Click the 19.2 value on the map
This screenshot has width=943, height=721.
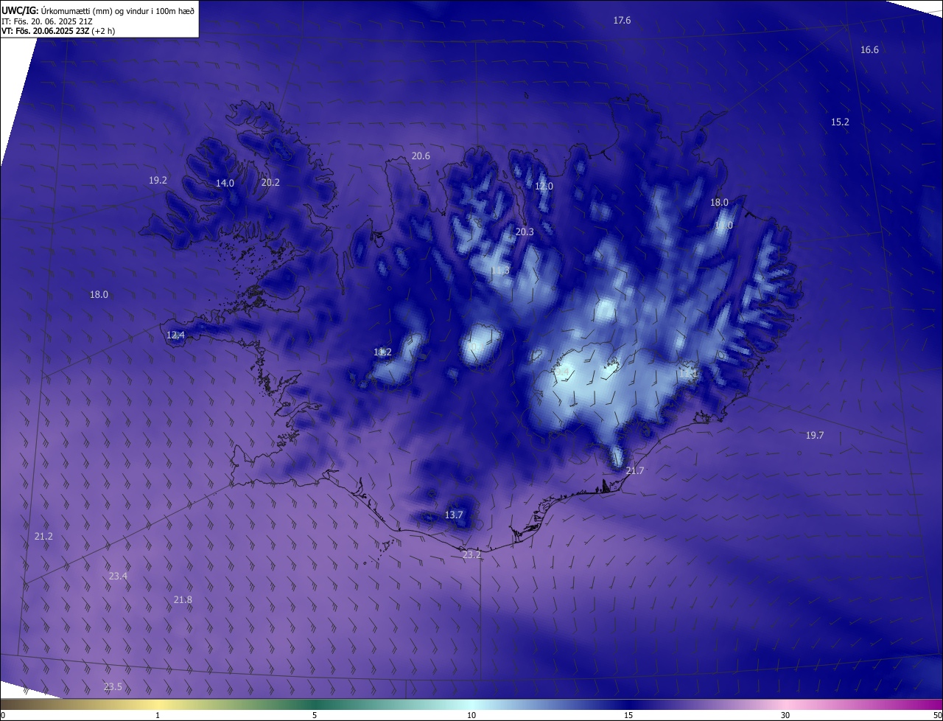coord(158,181)
